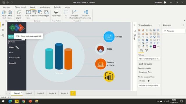
Task: Go to Página 2 tab
Action: pyautogui.click(x=29, y=93)
